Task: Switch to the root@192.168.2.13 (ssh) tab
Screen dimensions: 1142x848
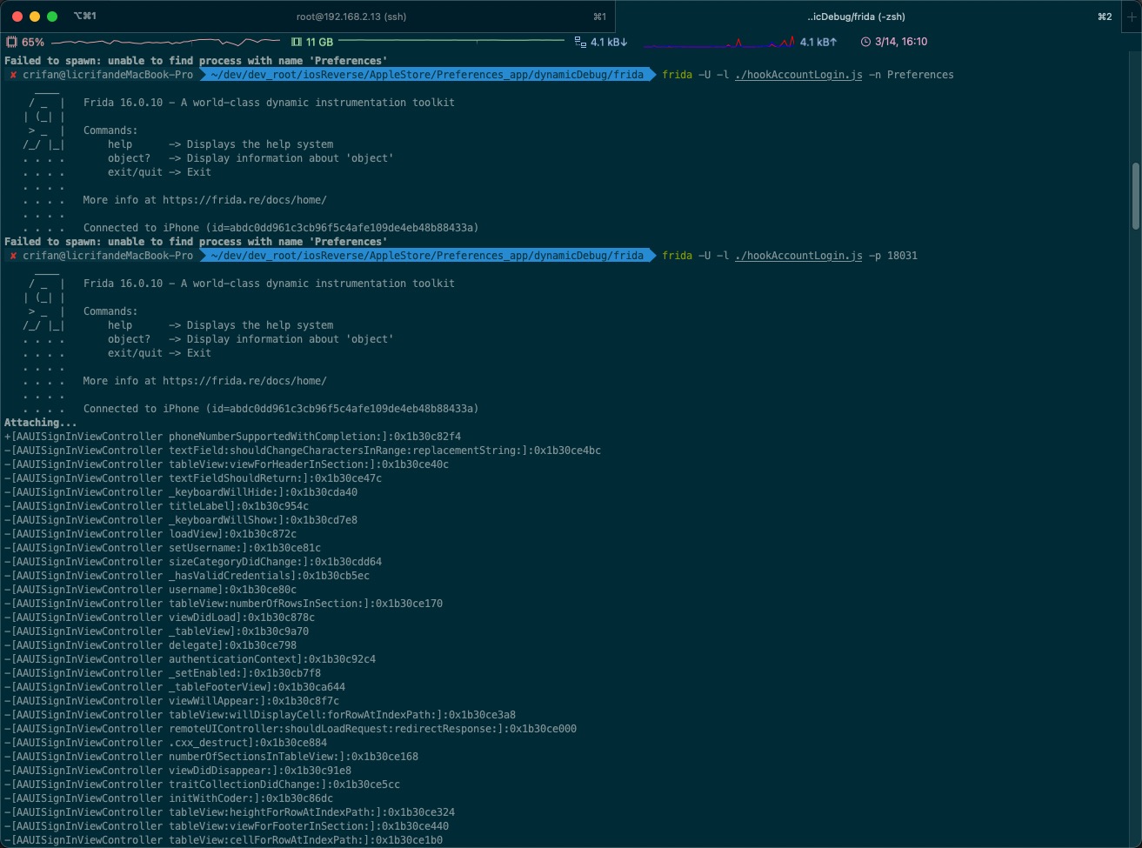Action: [351, 17]
